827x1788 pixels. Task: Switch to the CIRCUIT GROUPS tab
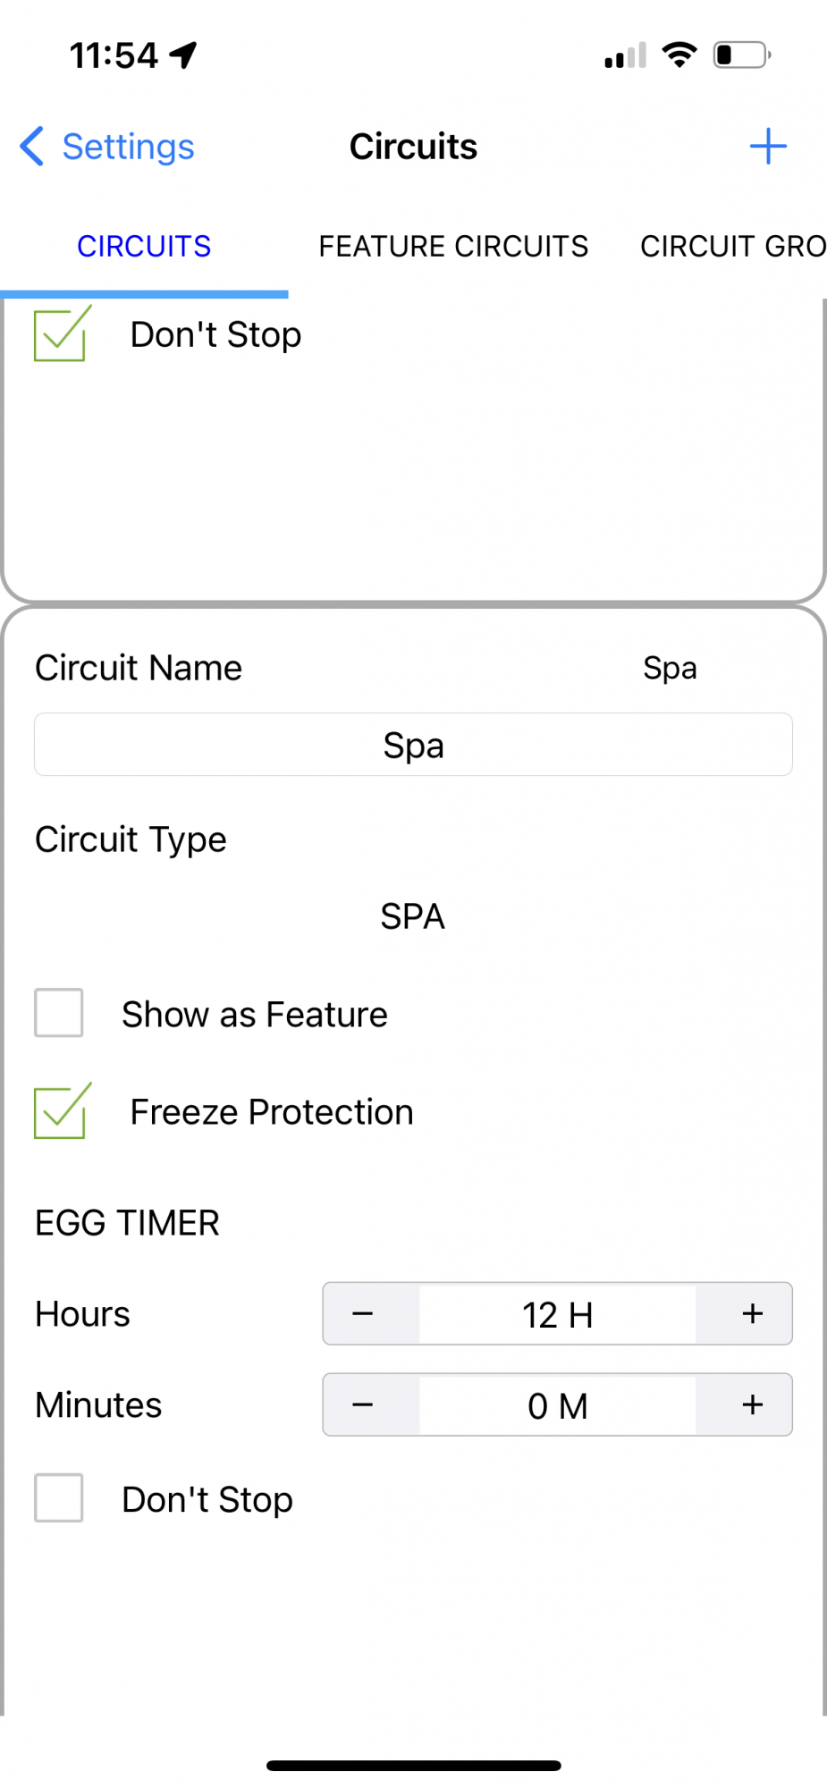(x=733, y=246)
